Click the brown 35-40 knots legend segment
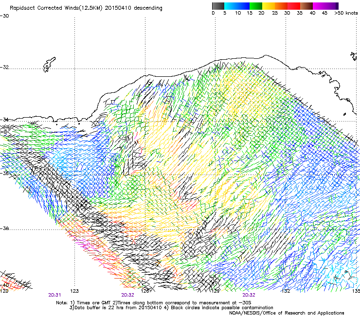 pyautogui.click(x=306, y=6)
